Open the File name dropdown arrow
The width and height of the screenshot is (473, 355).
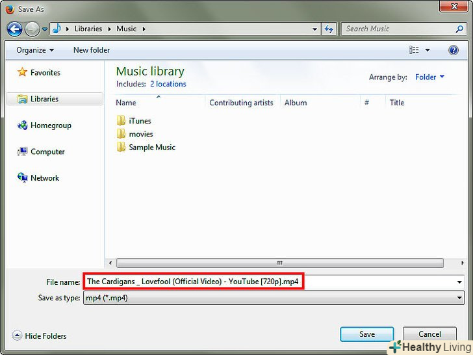[459, 282]
